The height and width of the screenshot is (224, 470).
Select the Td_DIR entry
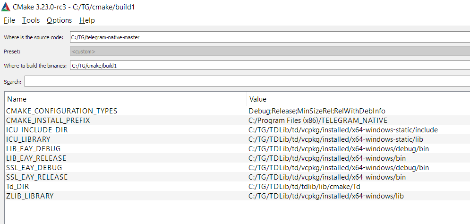[x=17, y=187]
